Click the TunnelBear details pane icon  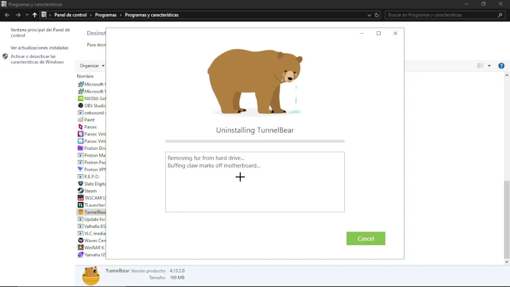(x=91, y=275)
